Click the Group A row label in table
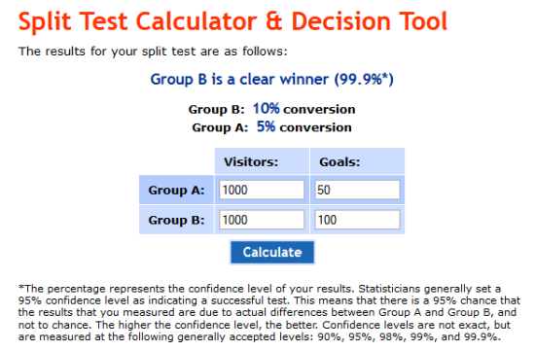 tap(176, 190)
